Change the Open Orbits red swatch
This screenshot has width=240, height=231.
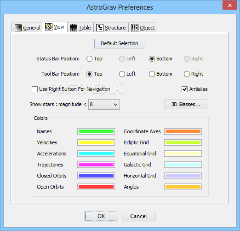click(x=96, y=187)
